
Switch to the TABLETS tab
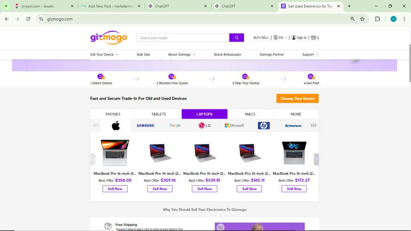[159, 114]
